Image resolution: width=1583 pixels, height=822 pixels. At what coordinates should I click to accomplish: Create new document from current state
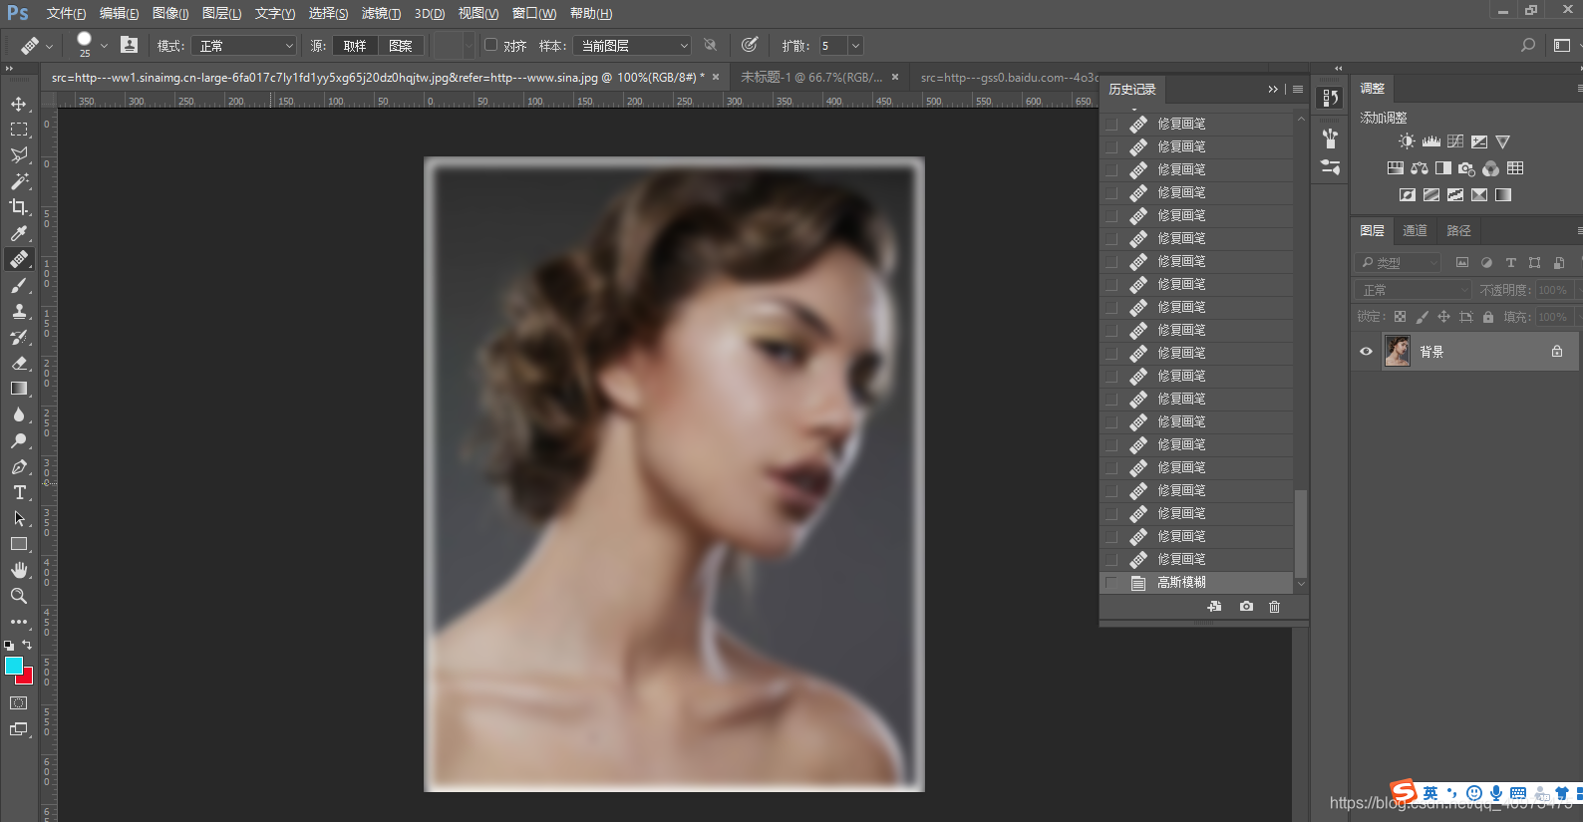[1214, 606]
